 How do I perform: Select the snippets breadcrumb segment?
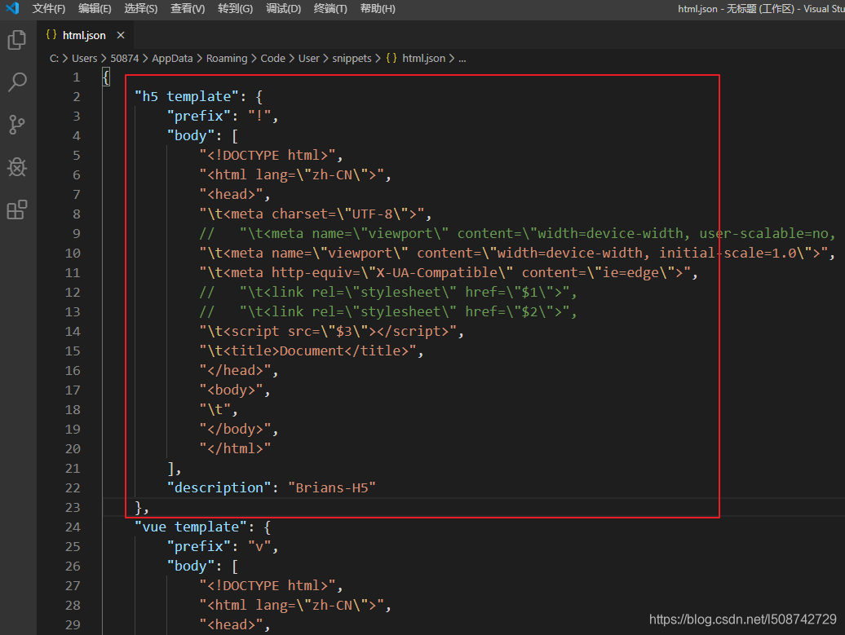tap(352, 58)
